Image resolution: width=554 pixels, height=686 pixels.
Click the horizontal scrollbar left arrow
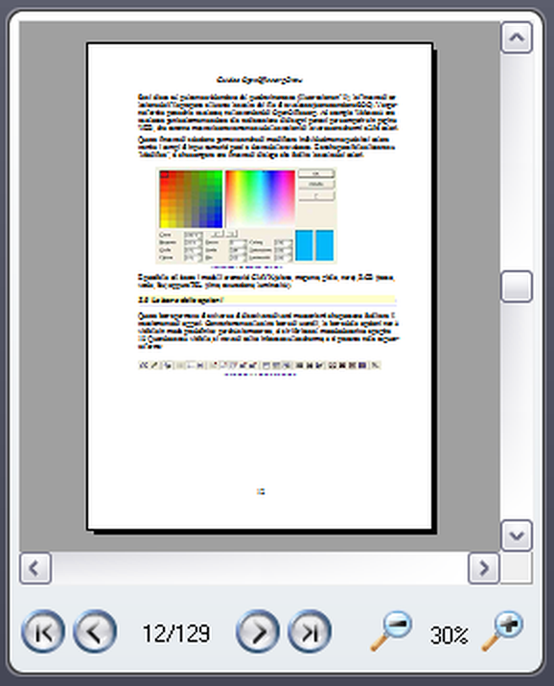pos(35,568)
